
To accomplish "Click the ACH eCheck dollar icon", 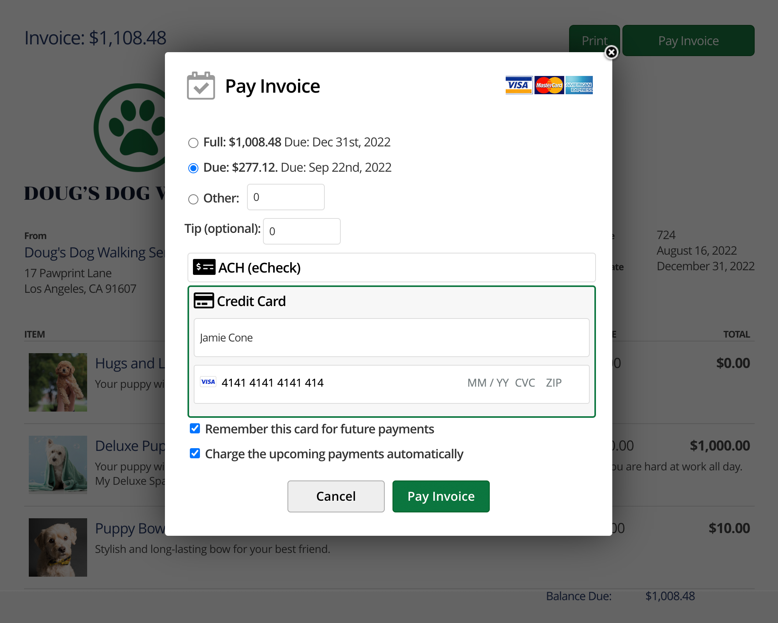I will click(204, 267).
